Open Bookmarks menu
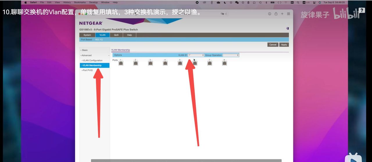 (80, 2)
